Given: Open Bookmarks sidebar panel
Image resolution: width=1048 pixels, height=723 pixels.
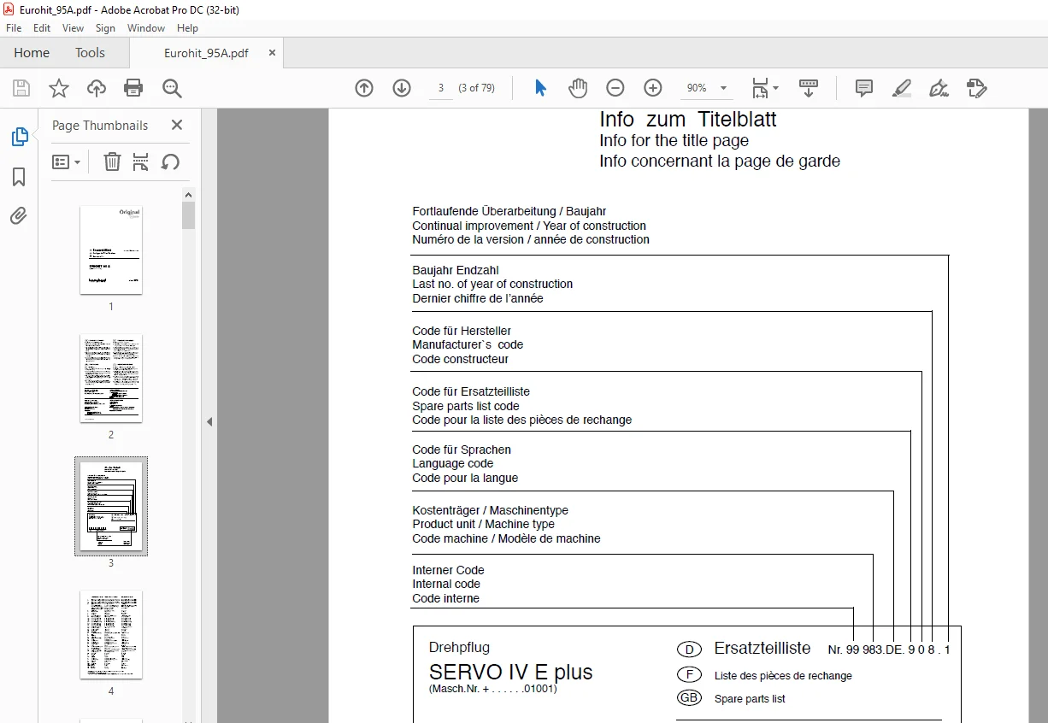Looking at the screenshot, I should point(19,177).
